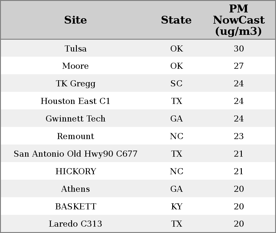Select the Tulsa site cell

76,48
